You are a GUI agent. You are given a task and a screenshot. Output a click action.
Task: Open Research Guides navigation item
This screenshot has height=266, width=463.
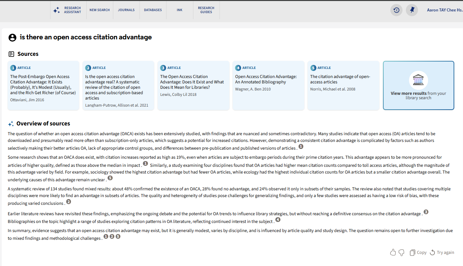(206, 10)
